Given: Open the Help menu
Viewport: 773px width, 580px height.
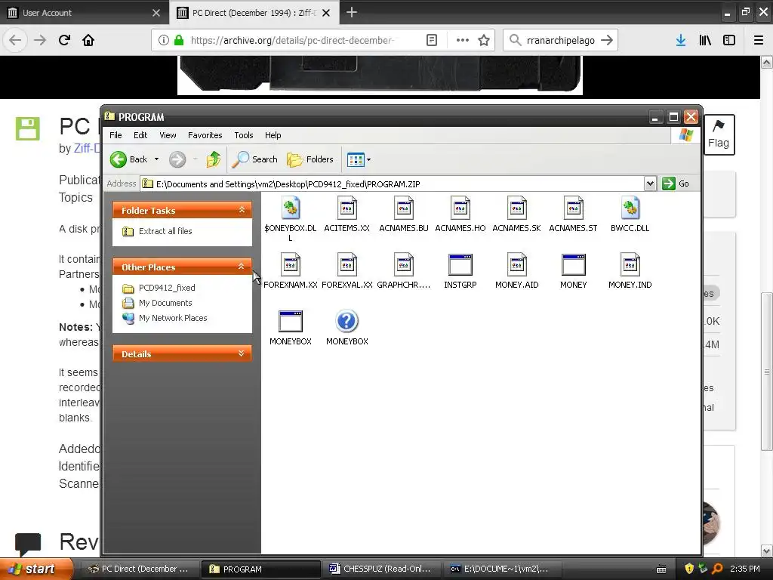Looking at the screenshot, I should coord(273,135).
